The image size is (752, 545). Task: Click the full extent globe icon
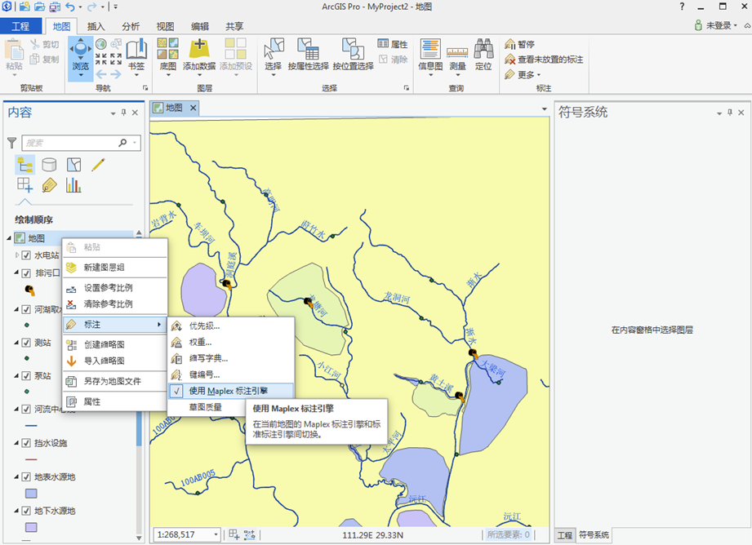coord(101,44)
